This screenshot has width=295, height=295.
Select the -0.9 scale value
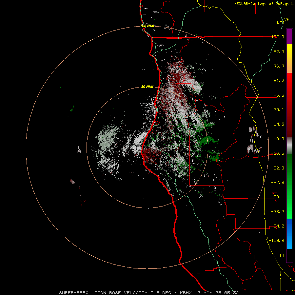click(279, 139)
